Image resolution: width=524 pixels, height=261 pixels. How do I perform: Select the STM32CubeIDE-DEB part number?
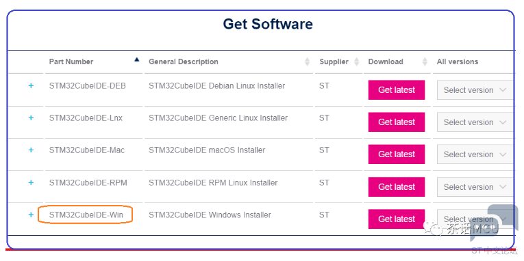pyautogui.click(x=88, y=85)
